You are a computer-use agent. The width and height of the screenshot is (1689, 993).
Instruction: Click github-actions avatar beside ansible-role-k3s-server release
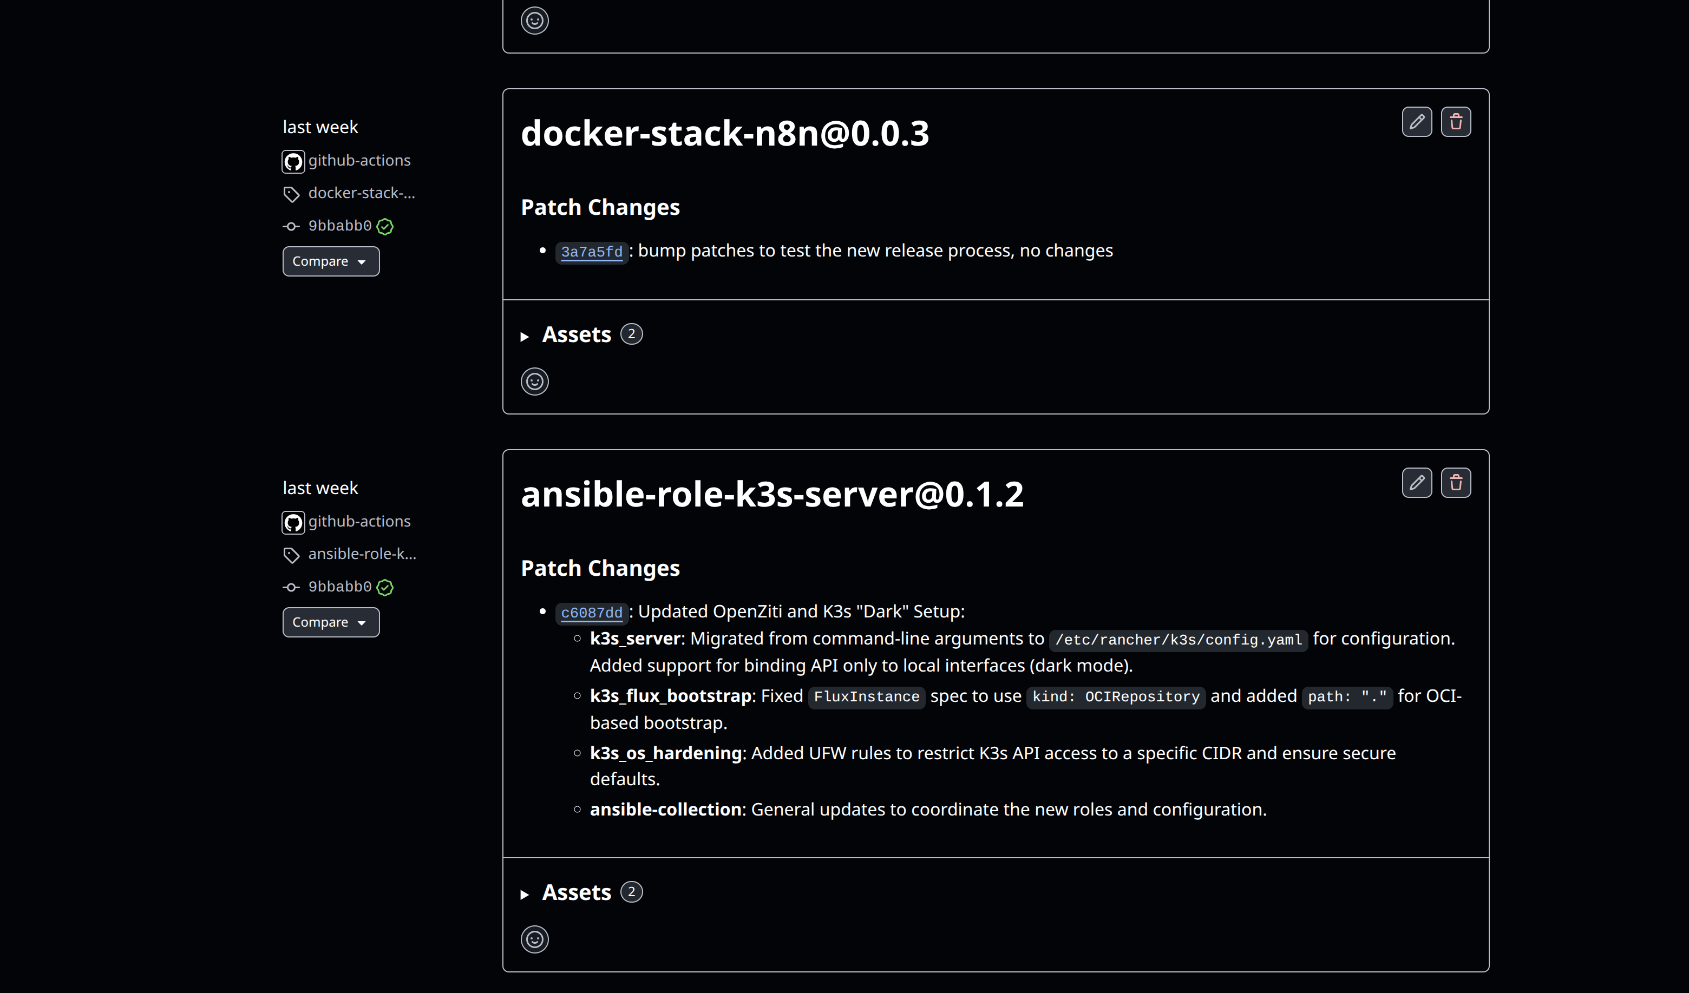point(293,522)
